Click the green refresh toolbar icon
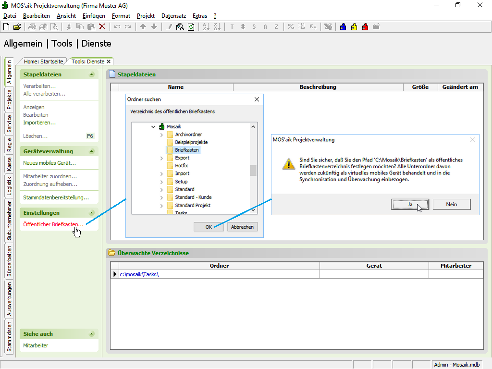This screenshot has height=369, width=492. click(x=191, y=27)
